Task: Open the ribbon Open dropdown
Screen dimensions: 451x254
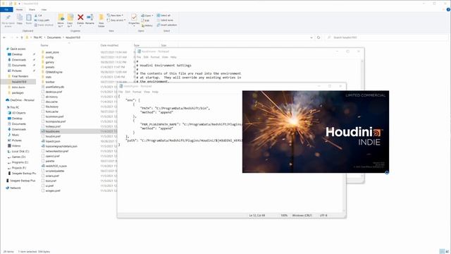Action: click(147, 16)
